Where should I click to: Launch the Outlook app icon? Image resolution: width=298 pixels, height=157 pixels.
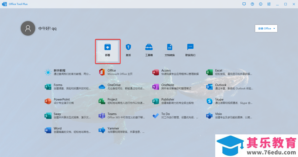point(209,87)
